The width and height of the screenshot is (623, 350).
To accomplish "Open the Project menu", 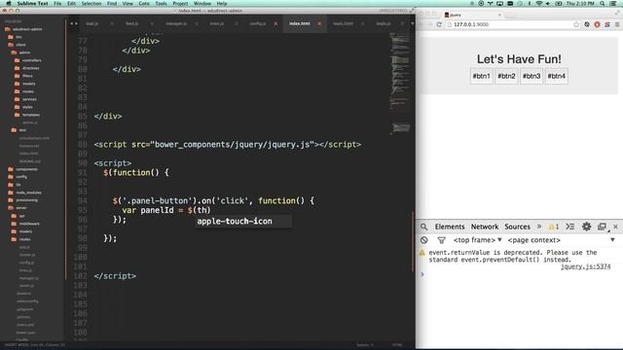I will [180, 3].
